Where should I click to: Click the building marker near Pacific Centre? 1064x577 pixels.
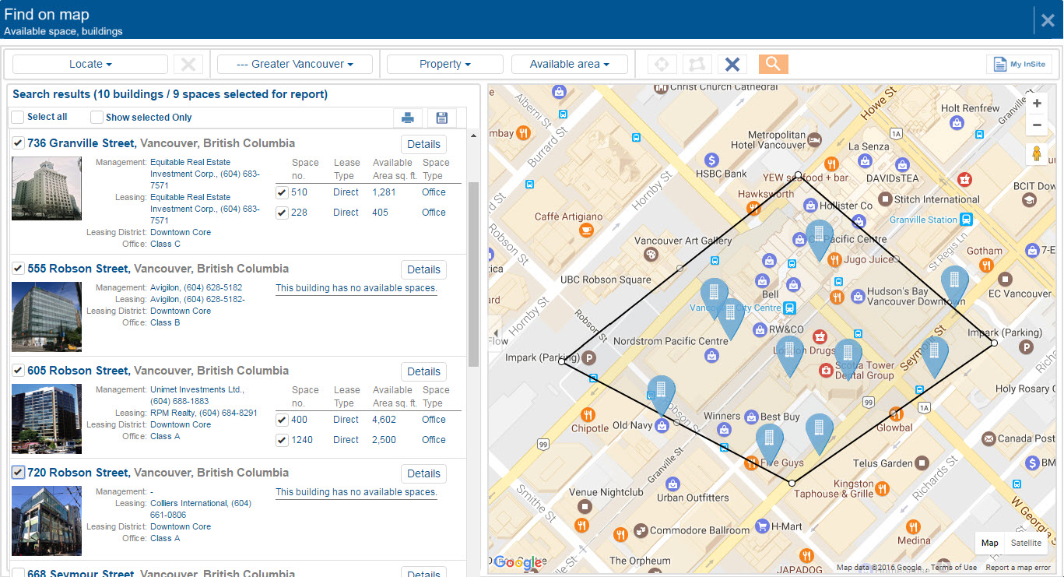click(x=819, y=237)
